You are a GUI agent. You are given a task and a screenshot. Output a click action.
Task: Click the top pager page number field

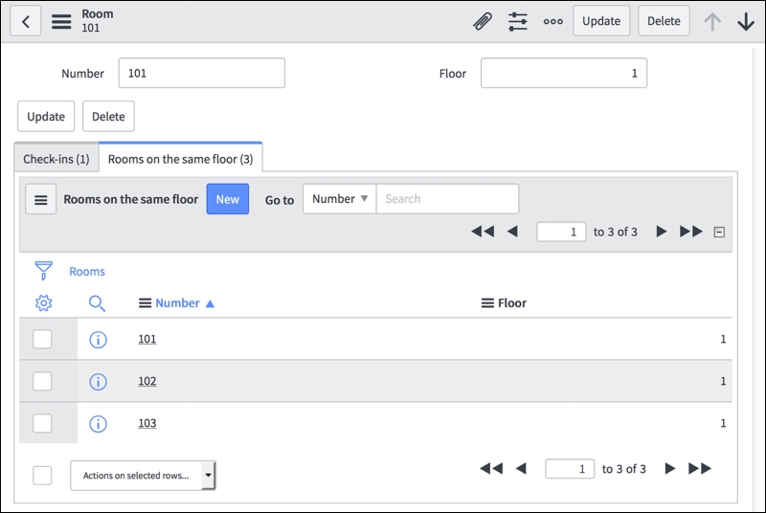point(561,232)
